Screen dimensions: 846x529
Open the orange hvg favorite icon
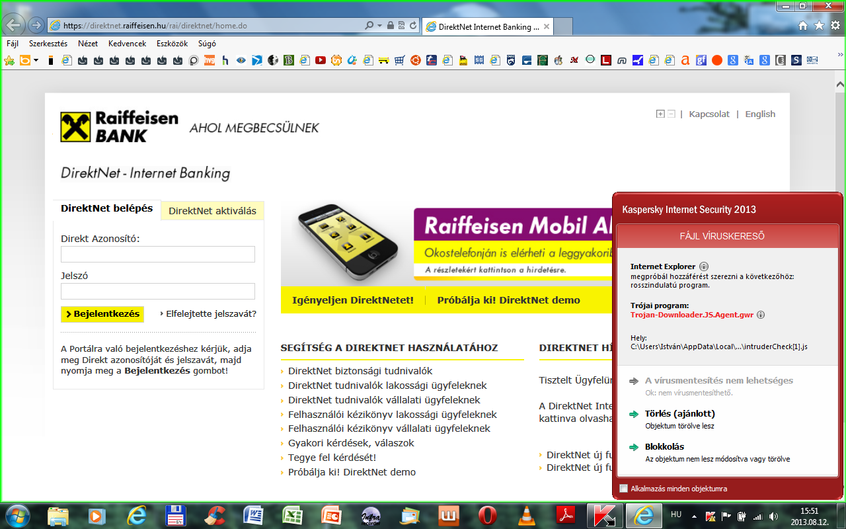pyautogui.click(x=210, y=60)
